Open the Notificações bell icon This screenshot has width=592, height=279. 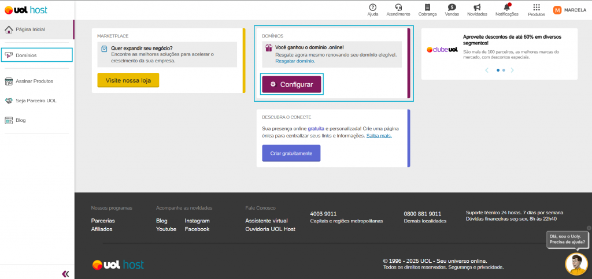coord(506,8)
